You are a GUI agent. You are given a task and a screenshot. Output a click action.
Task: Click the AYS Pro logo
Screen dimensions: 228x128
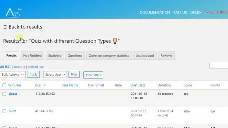(14, 12)
